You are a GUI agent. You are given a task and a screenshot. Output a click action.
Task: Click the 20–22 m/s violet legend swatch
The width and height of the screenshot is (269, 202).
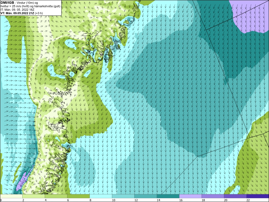point(235,196)
